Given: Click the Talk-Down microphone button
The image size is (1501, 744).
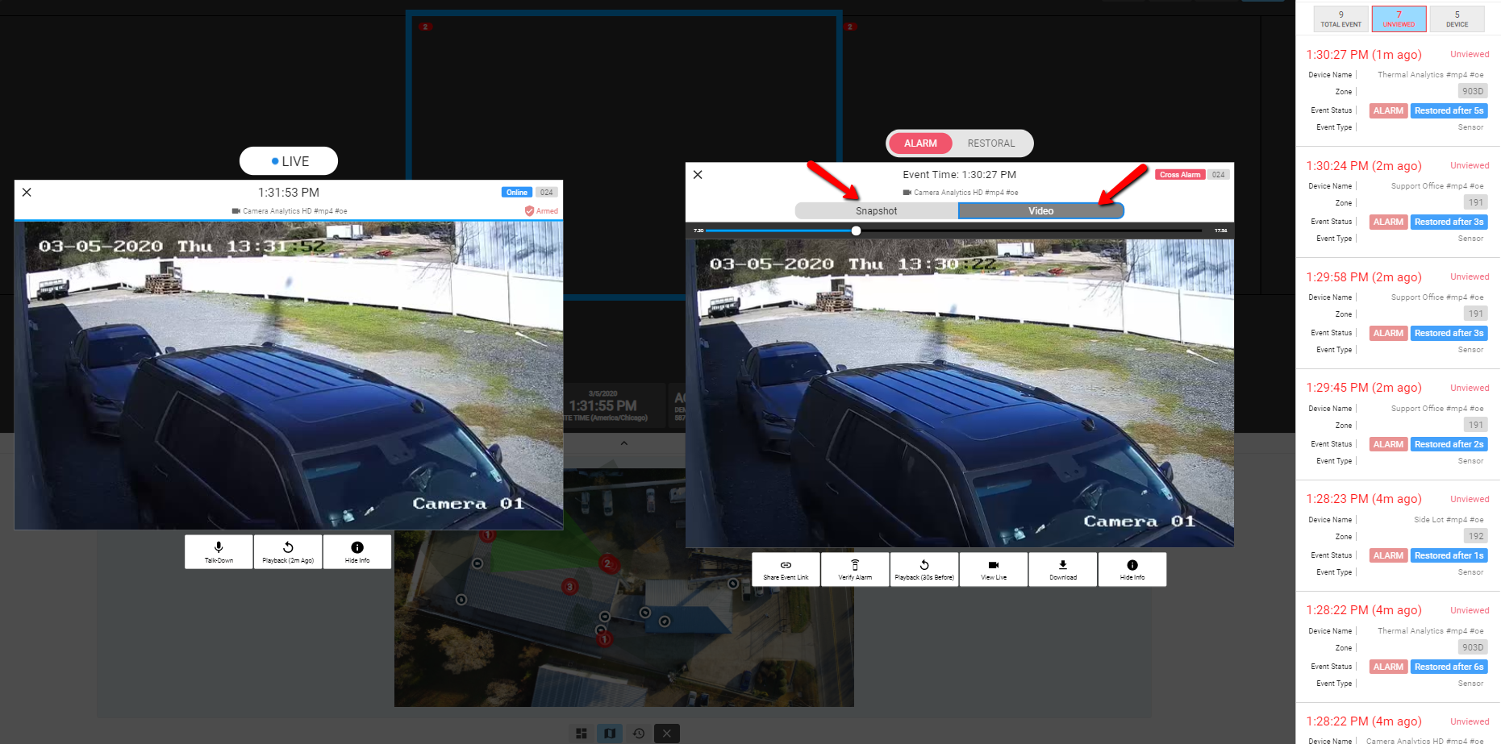Looking at the screenshot, I should point(219,552).
